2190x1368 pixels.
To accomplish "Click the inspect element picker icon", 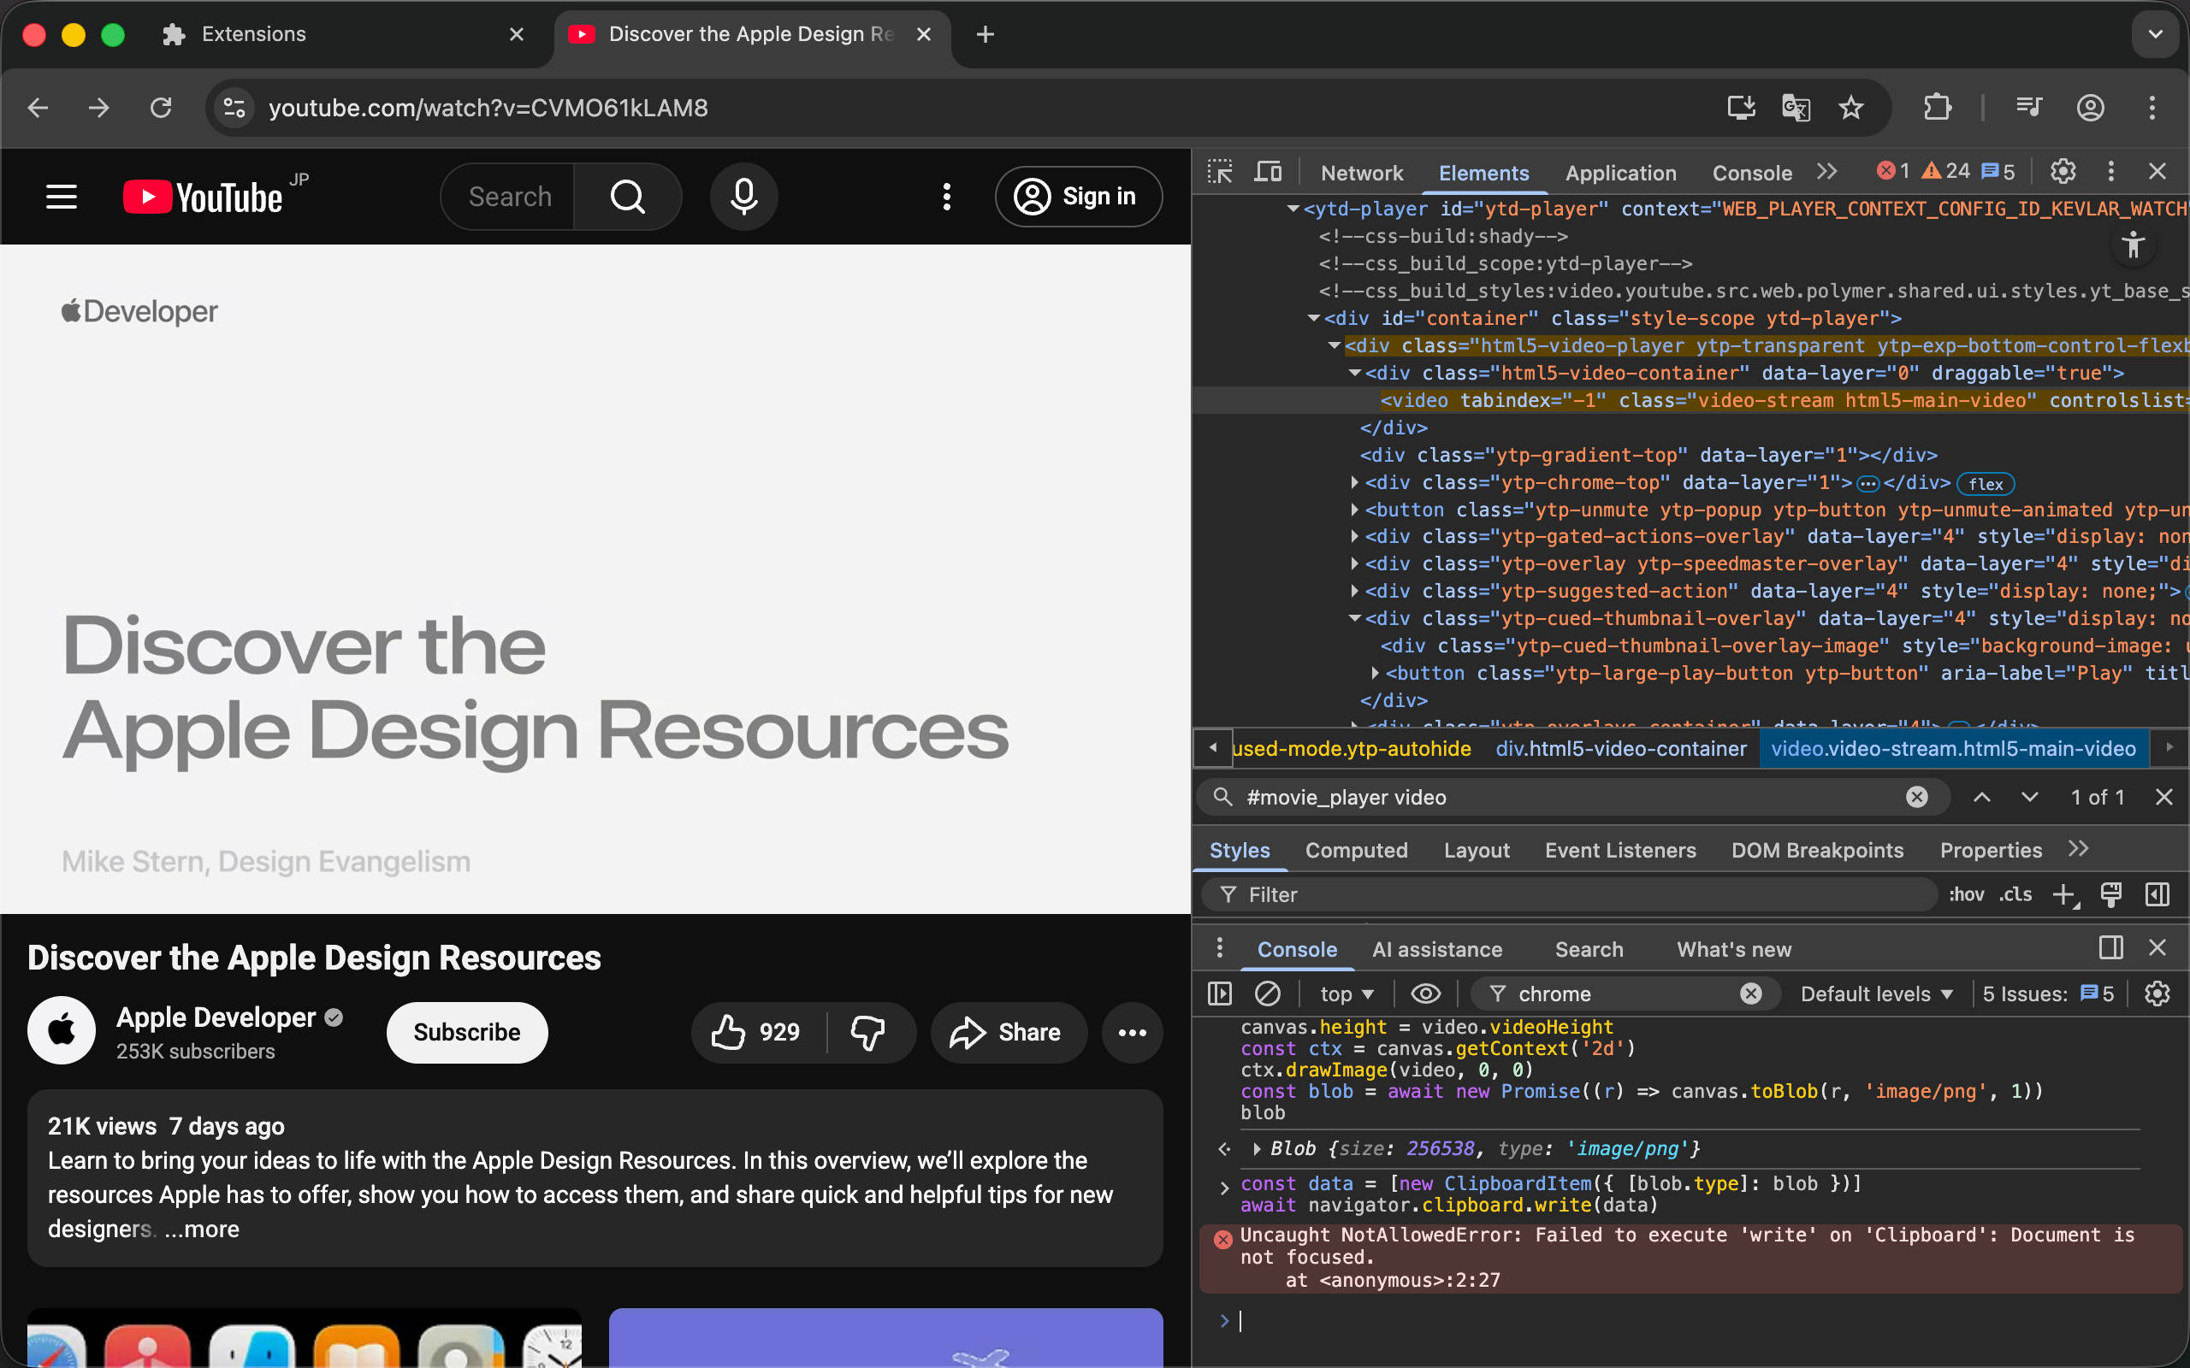I will click(x=1220, y=172).
